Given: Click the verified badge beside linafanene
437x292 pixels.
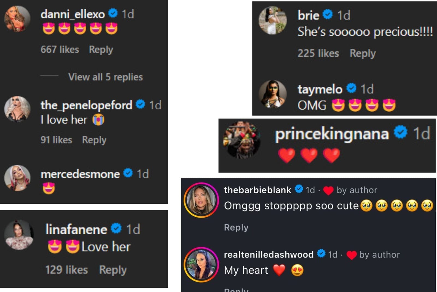Looking at the screenshot, I should (x=116, y=229).
